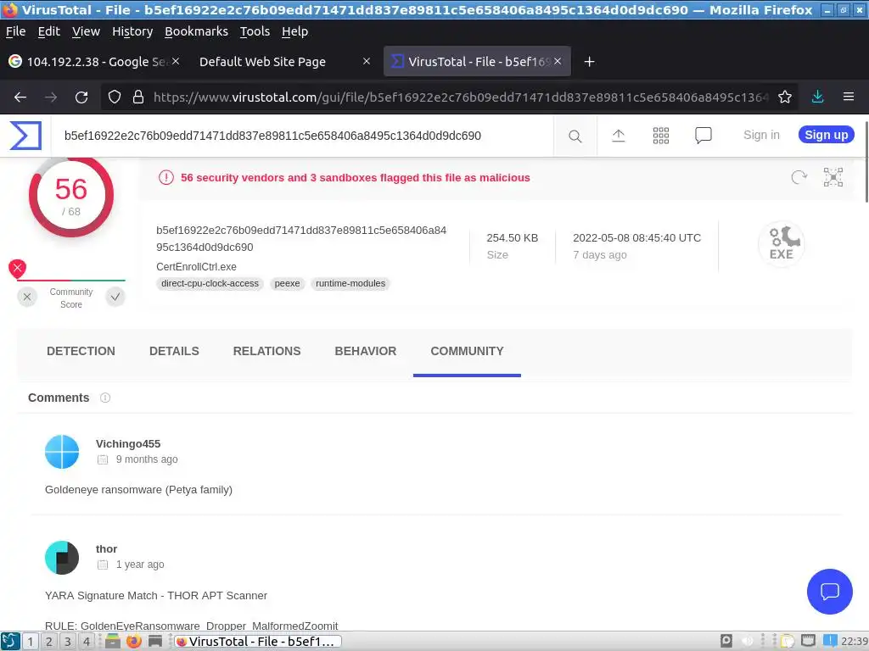Image resolution: width=869 pixels, height=651 pixels.
Task: Bookmark this page with star icon
Action: click(x=785, y=97)
